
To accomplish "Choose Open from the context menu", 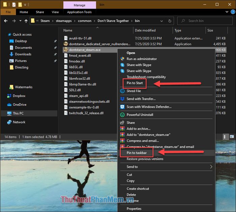I will 131,53.
